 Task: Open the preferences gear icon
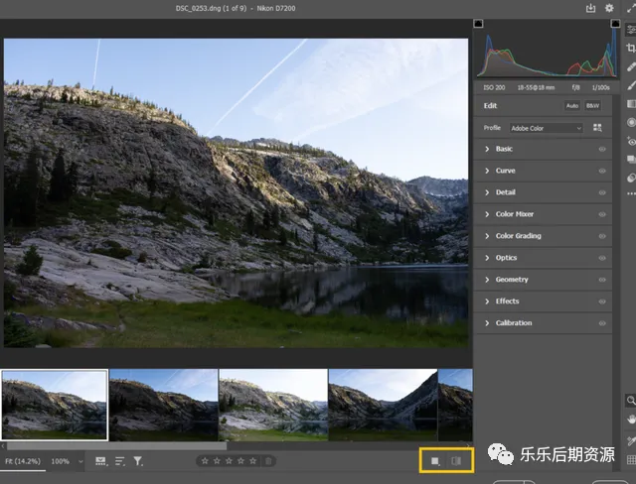tap(609, 9)
